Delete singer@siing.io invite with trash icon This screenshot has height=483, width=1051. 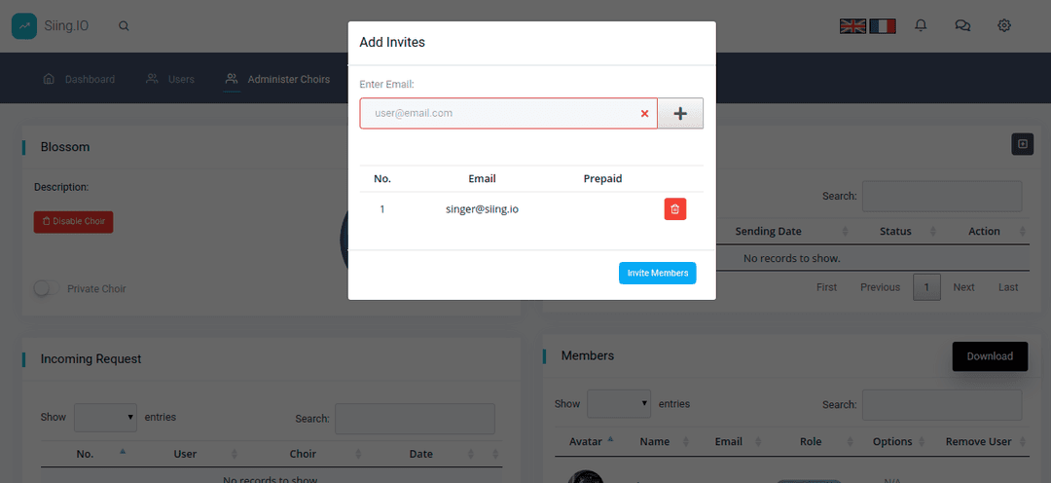[675, 209]
